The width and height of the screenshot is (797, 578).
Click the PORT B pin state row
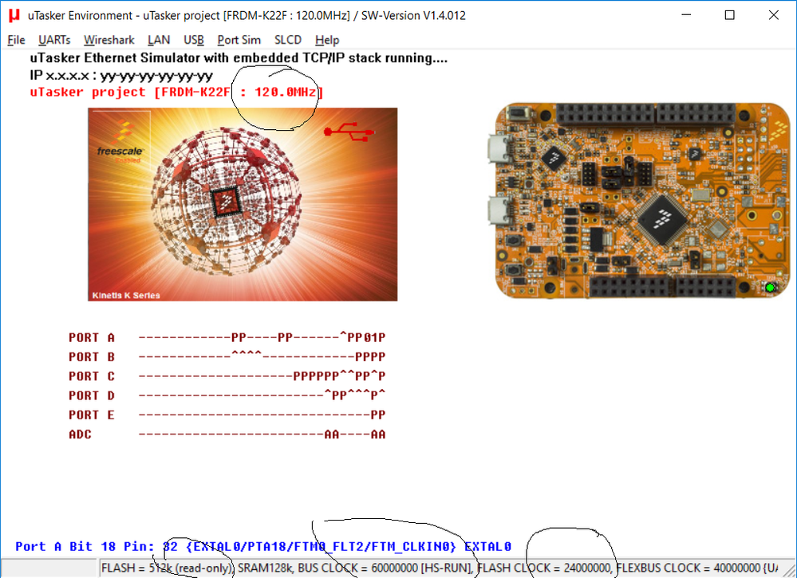227,357
